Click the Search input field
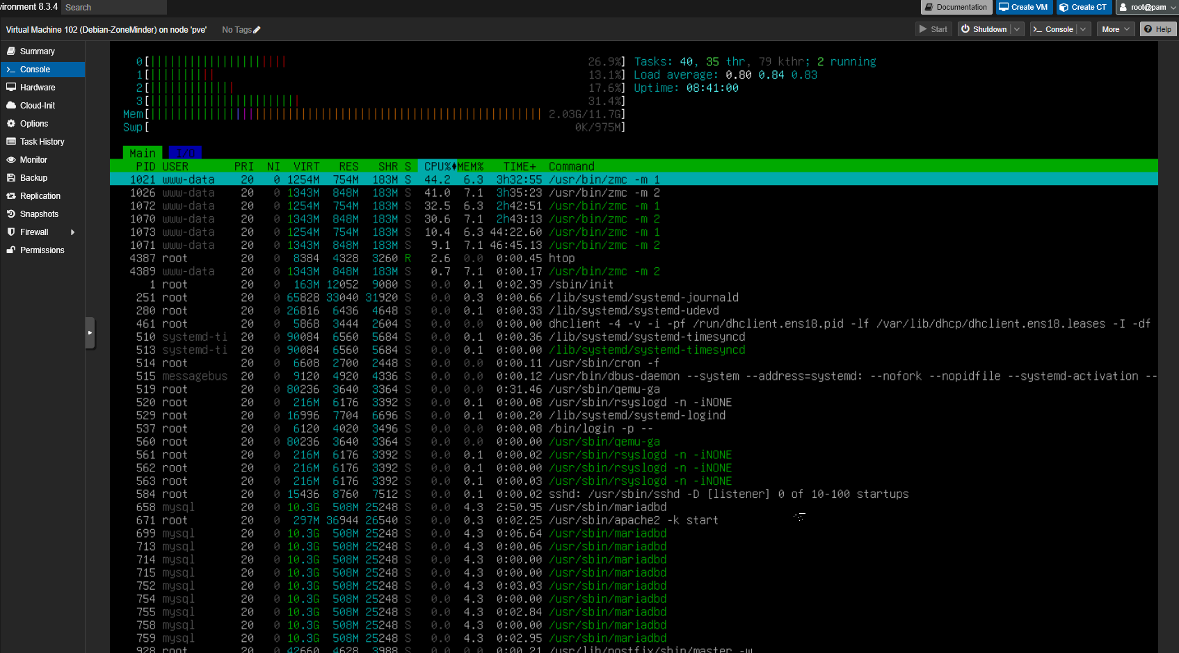 (114, 7)
